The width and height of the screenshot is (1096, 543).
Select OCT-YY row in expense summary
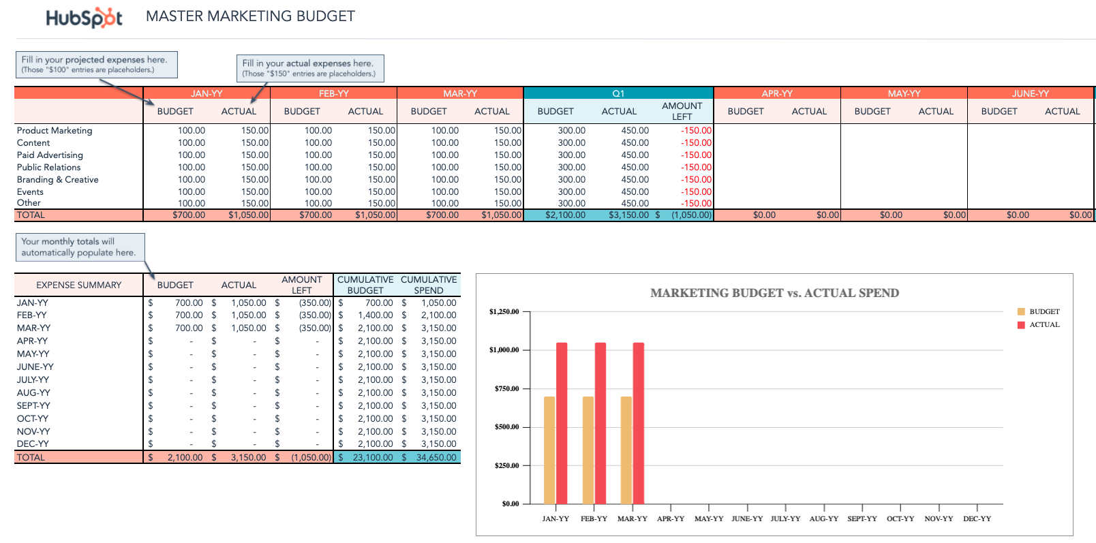pyautogui.click(x=237, y=418)
